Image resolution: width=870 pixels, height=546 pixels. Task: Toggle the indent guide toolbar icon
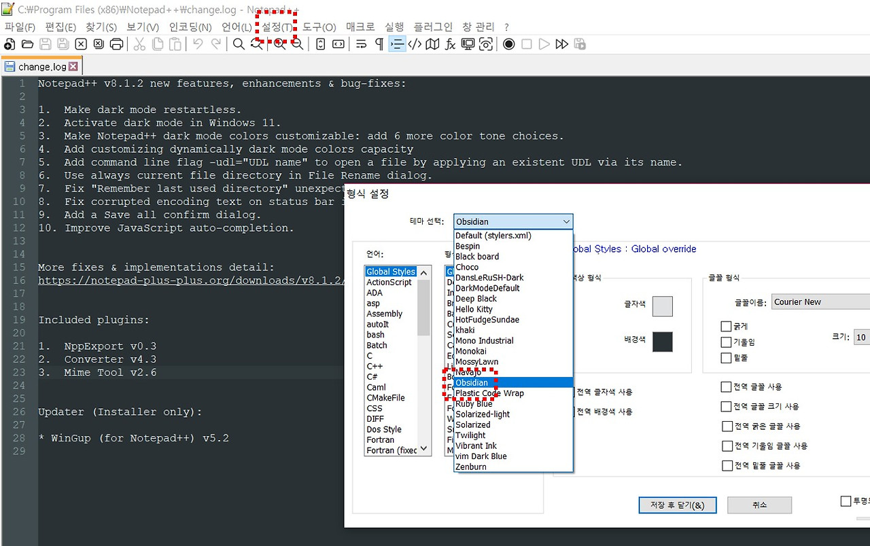point(397,44)
